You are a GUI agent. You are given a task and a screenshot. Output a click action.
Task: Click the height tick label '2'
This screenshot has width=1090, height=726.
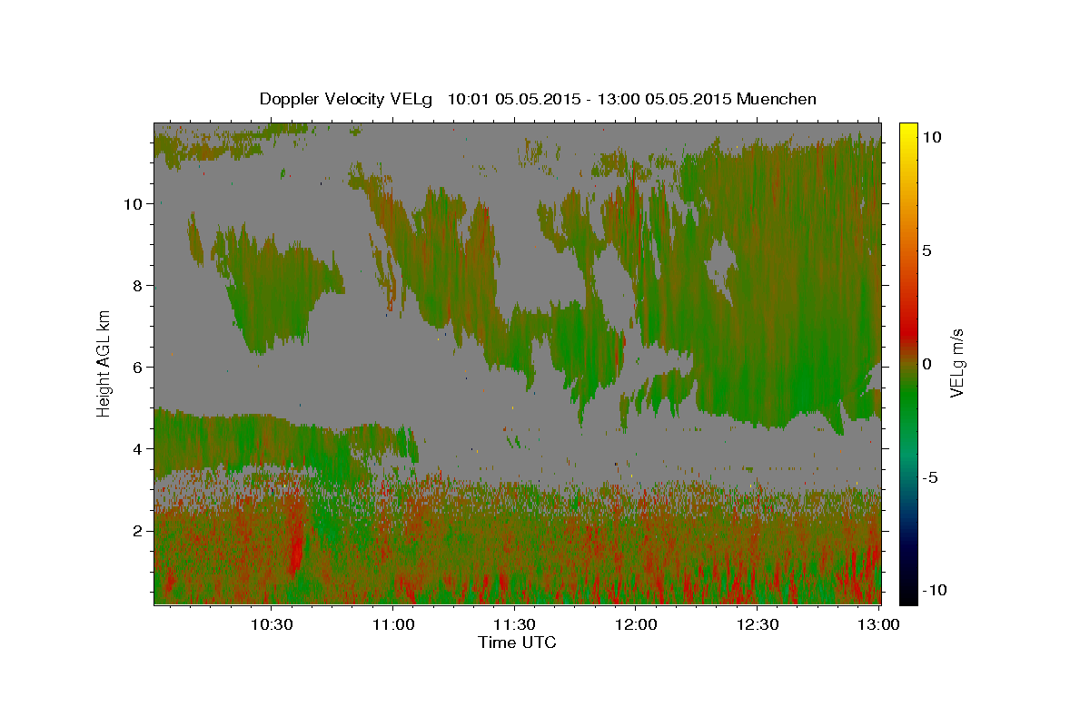(x=137, y=530)
